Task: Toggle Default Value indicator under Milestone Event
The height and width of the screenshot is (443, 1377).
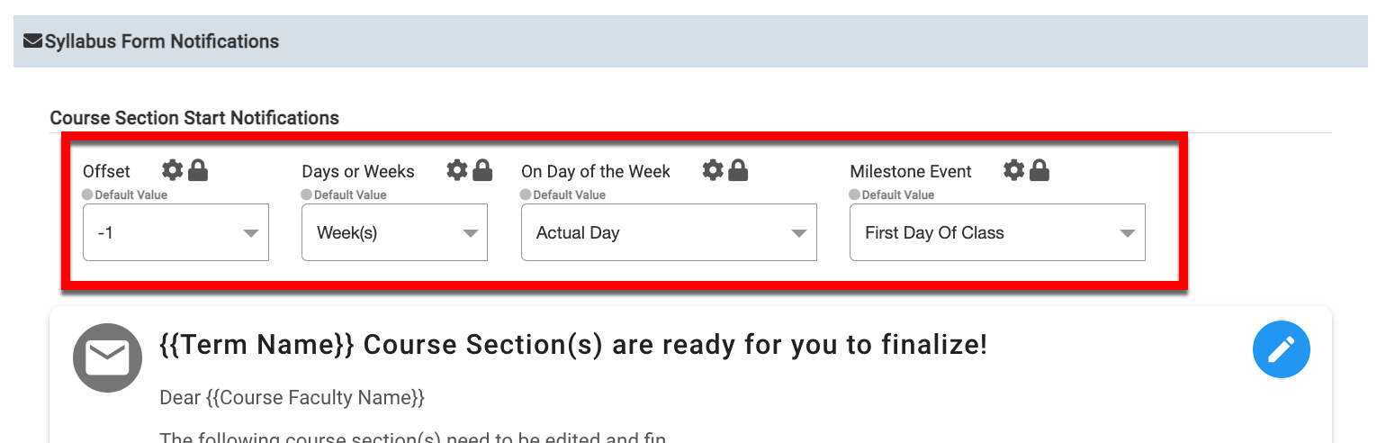Action: pos(854,194)
